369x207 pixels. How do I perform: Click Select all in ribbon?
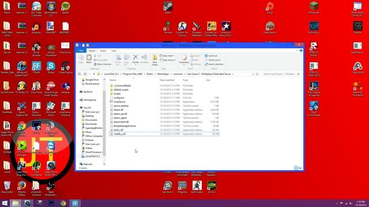click(x=211, y=56)
